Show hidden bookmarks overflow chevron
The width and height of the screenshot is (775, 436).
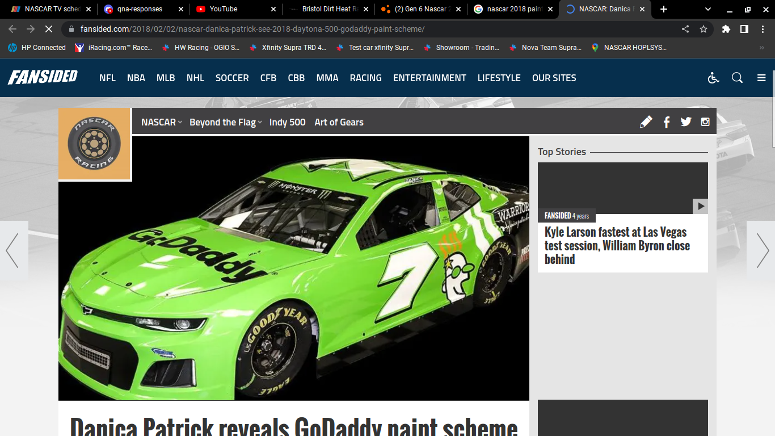[762, 48]
